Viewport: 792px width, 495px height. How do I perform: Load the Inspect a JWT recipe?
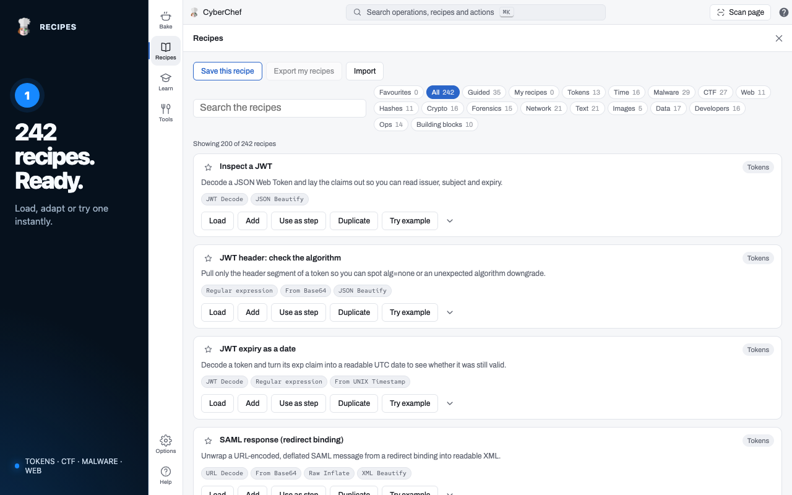click(x=217, y=221)
